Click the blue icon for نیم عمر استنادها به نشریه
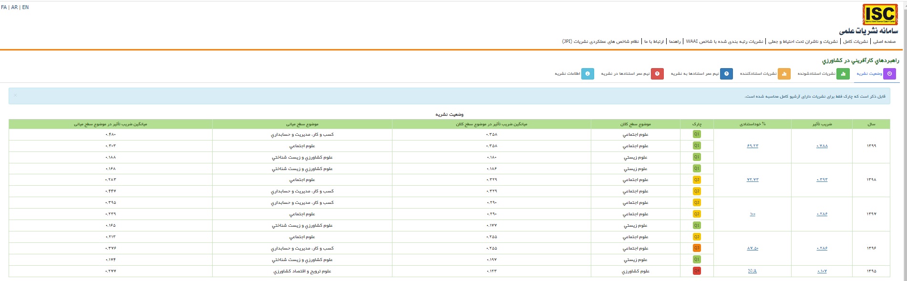Screen dimensions: 907x281 click(726, 74)
